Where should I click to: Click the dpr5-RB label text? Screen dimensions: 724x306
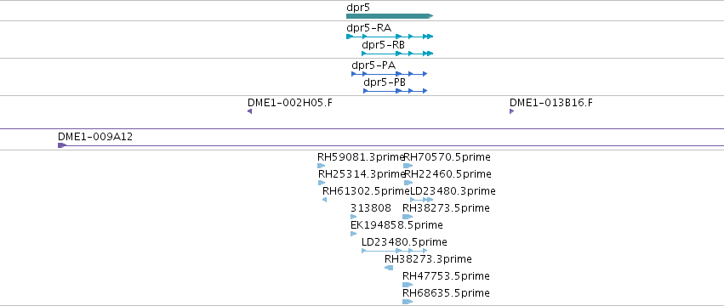(383, 45)
